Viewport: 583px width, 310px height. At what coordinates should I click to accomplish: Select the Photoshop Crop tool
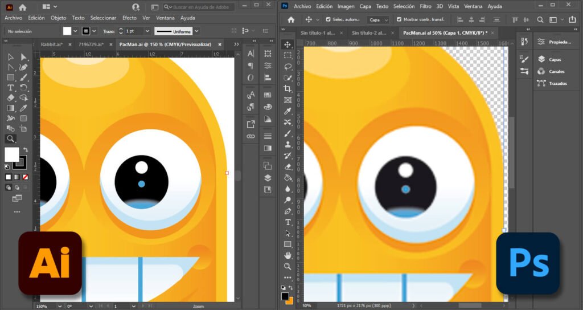(288, 88)
